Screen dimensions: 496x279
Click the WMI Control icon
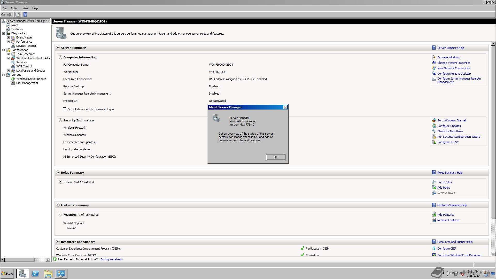(13, 66)
